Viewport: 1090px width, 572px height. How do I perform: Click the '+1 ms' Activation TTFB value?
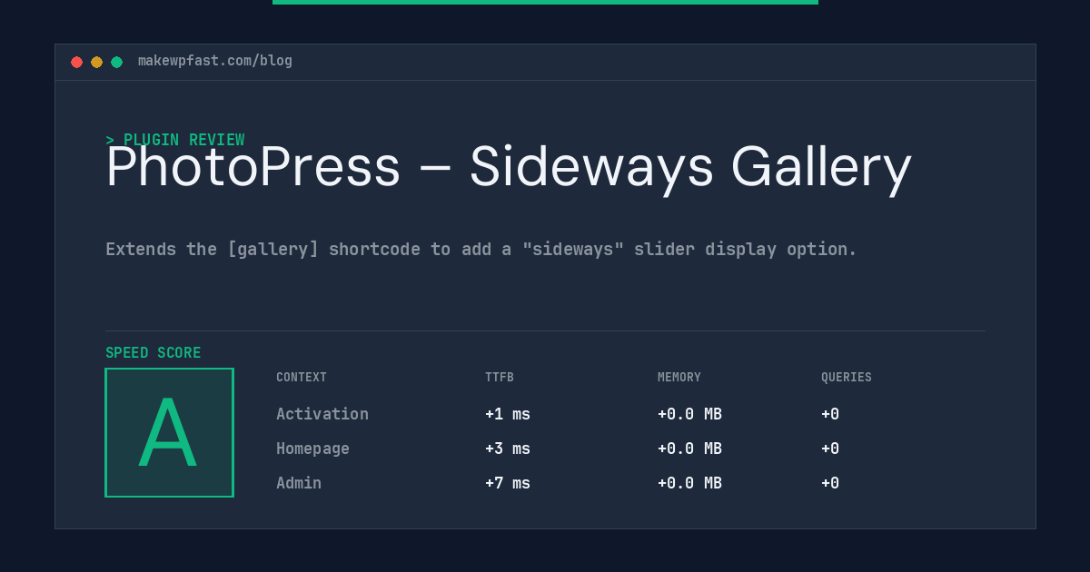508,414
